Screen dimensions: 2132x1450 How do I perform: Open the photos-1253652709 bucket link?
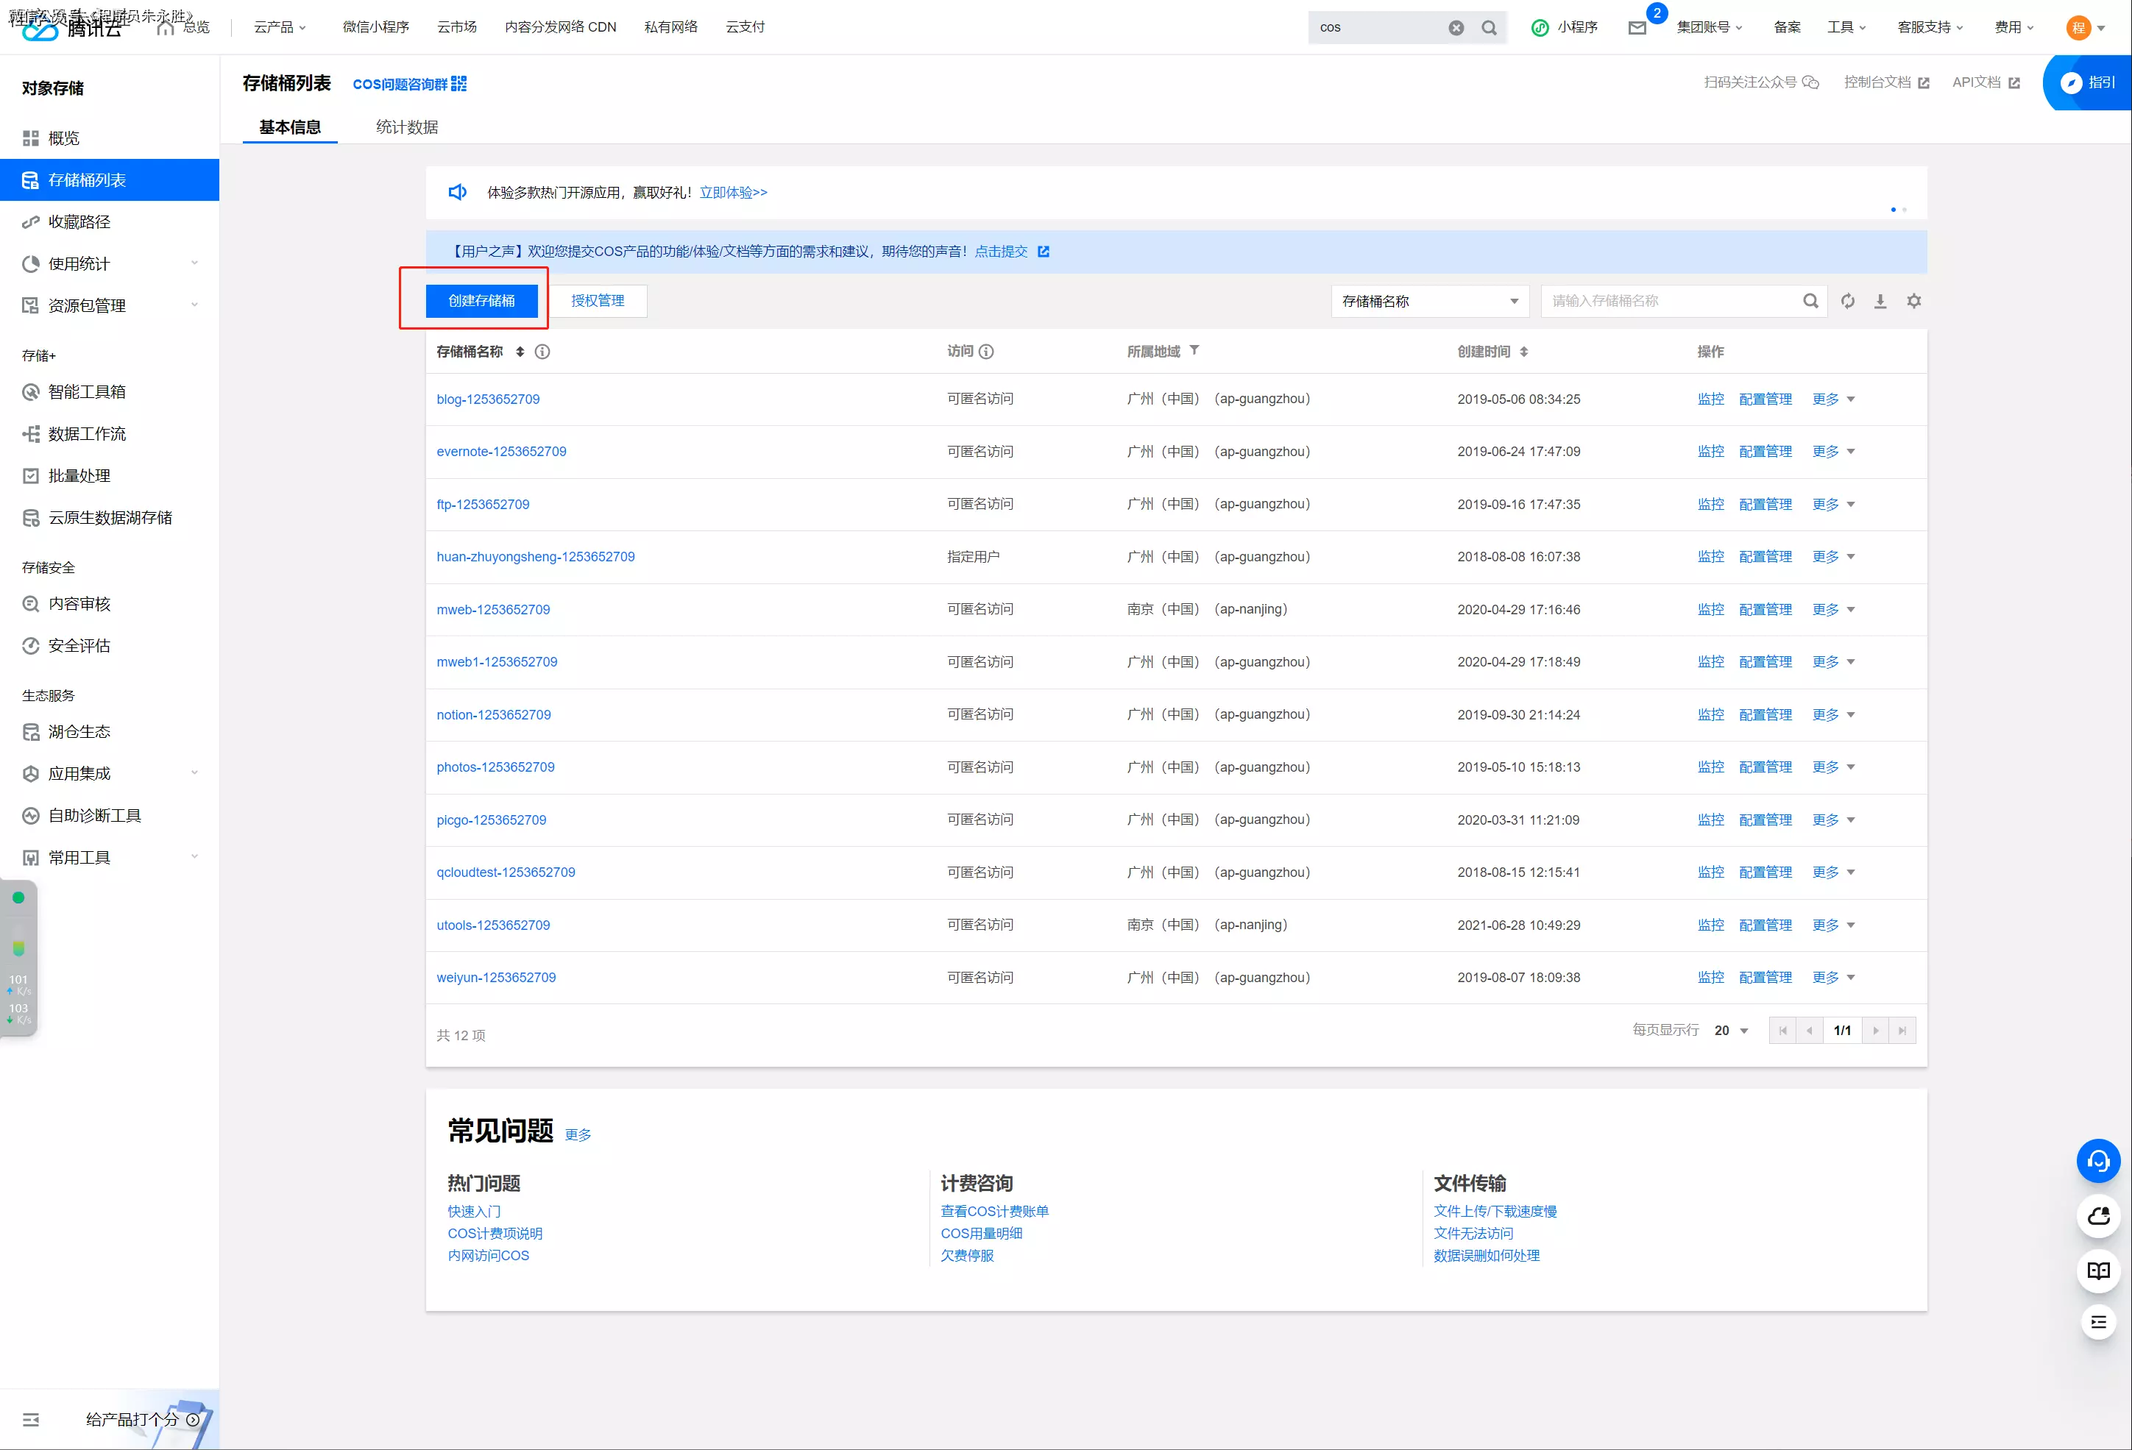[495, 767]
